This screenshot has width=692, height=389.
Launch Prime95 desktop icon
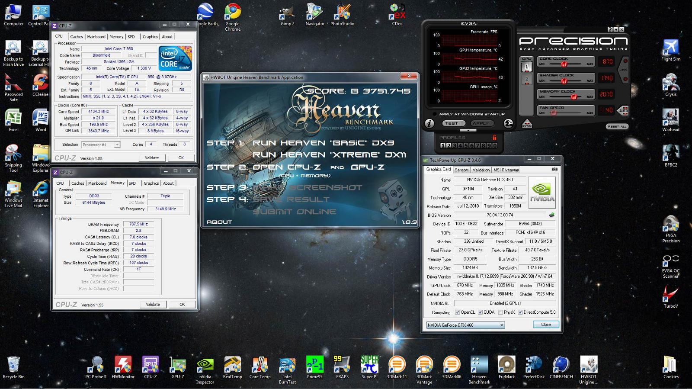pos(315,367)
